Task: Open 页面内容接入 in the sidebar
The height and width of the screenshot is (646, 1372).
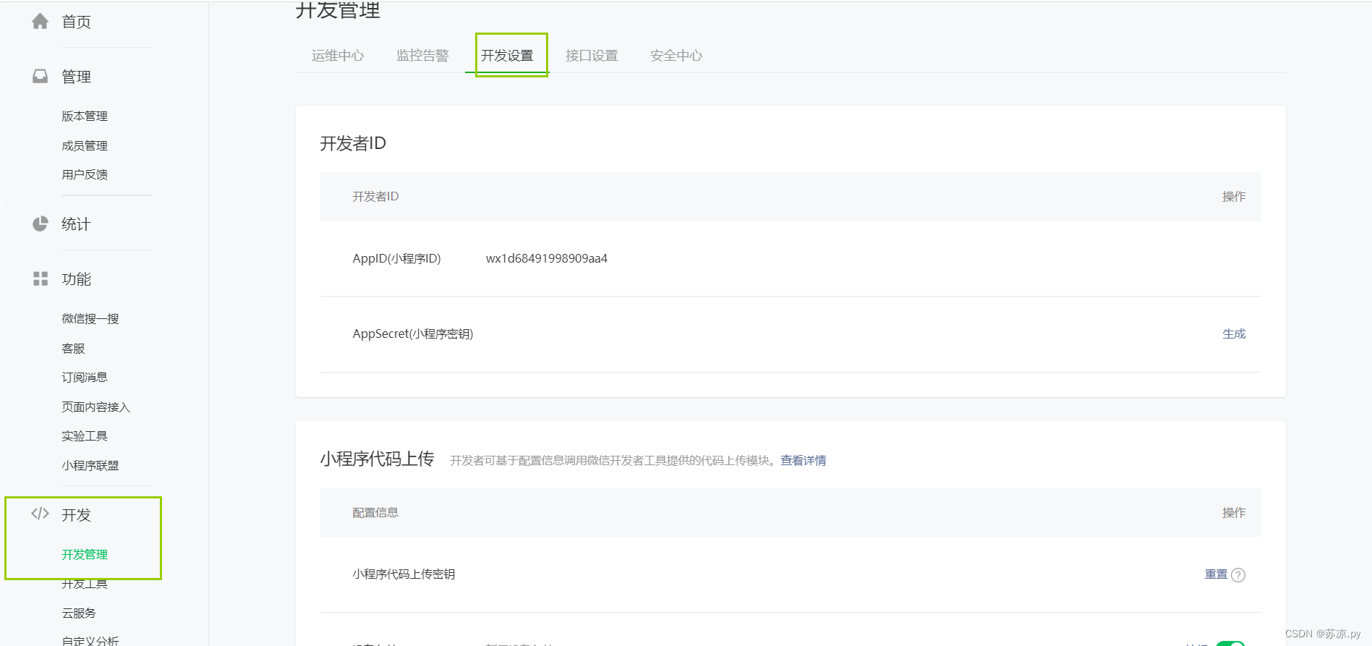Action: pos(96,407)
